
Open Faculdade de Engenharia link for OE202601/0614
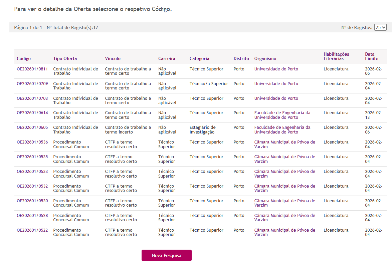282,115
